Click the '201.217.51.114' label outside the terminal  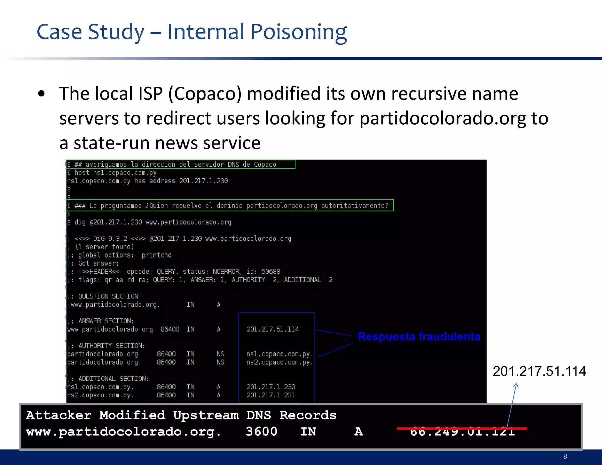coord(539,371)
